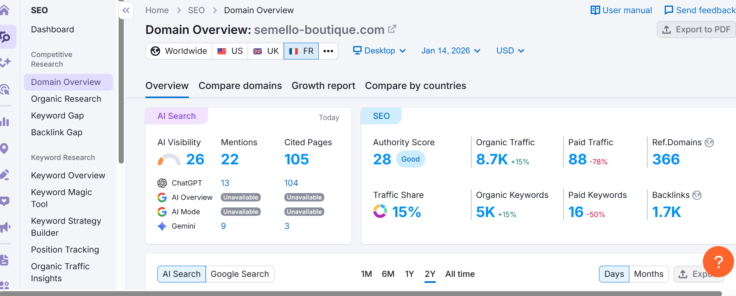Open Organic Research in the sidebar
Screen dimensions: 736x296
[x=66, y=99]
